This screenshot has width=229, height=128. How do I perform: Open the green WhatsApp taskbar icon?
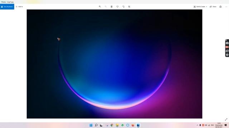click(x=122, y=125)
